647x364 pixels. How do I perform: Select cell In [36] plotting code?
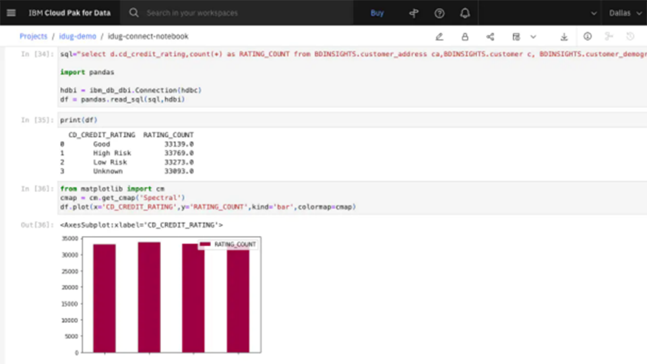point(352,198)
